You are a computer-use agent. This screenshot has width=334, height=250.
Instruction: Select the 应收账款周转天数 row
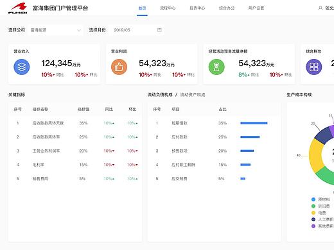click(x=75, y=123)
